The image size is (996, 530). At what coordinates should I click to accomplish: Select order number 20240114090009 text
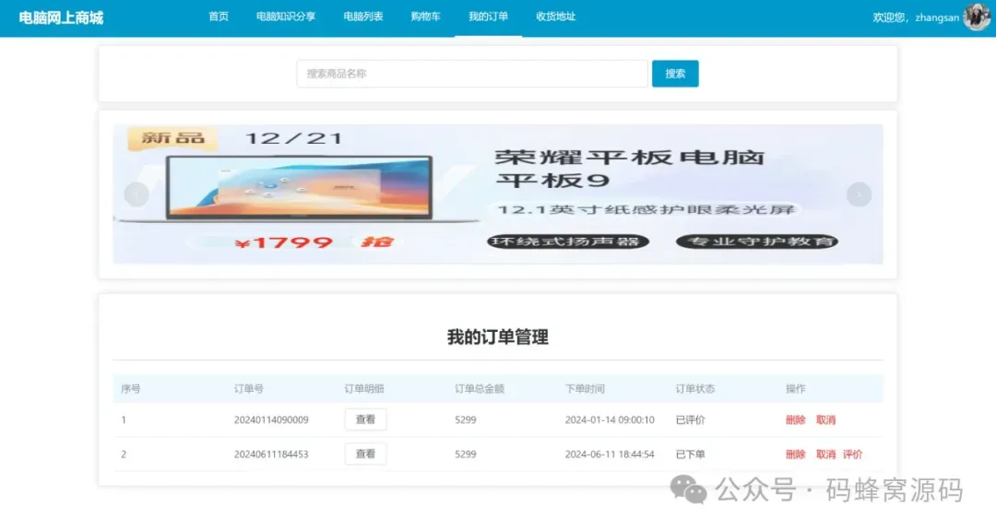pos(271,419)
